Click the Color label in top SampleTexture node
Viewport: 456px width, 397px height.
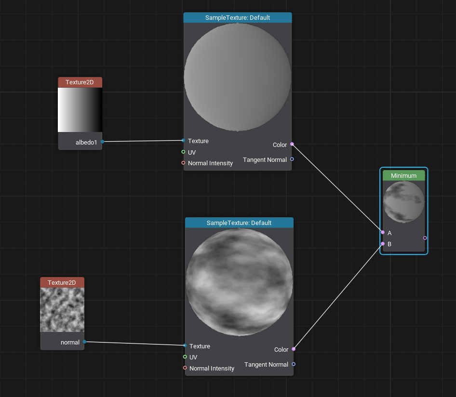(280, 145)
